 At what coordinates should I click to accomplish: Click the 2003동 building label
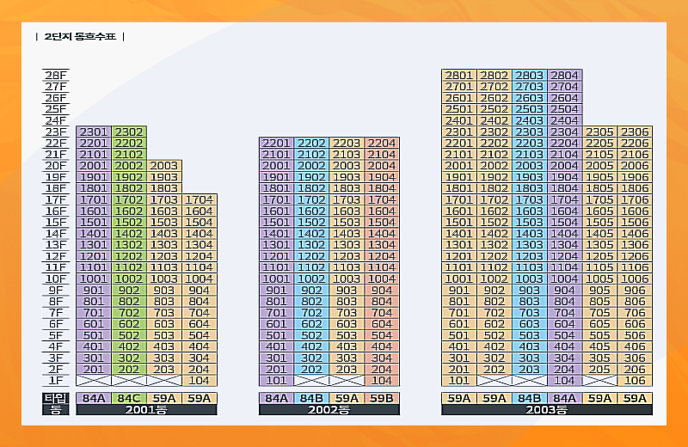[x=547, y=410]
